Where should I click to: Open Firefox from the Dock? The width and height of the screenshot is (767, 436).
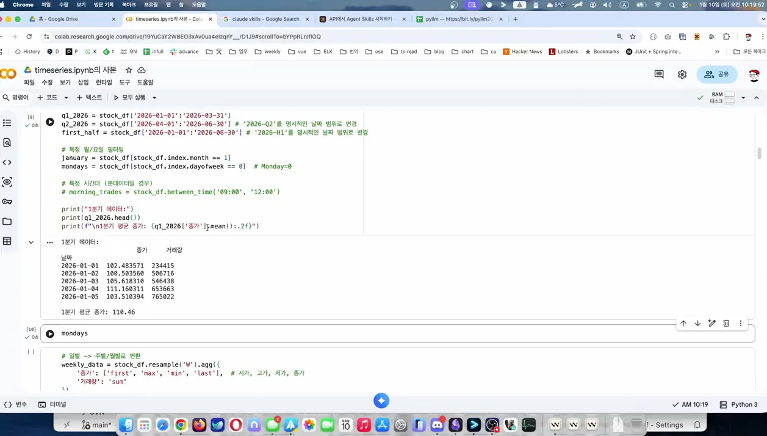(x=200, y=425)
